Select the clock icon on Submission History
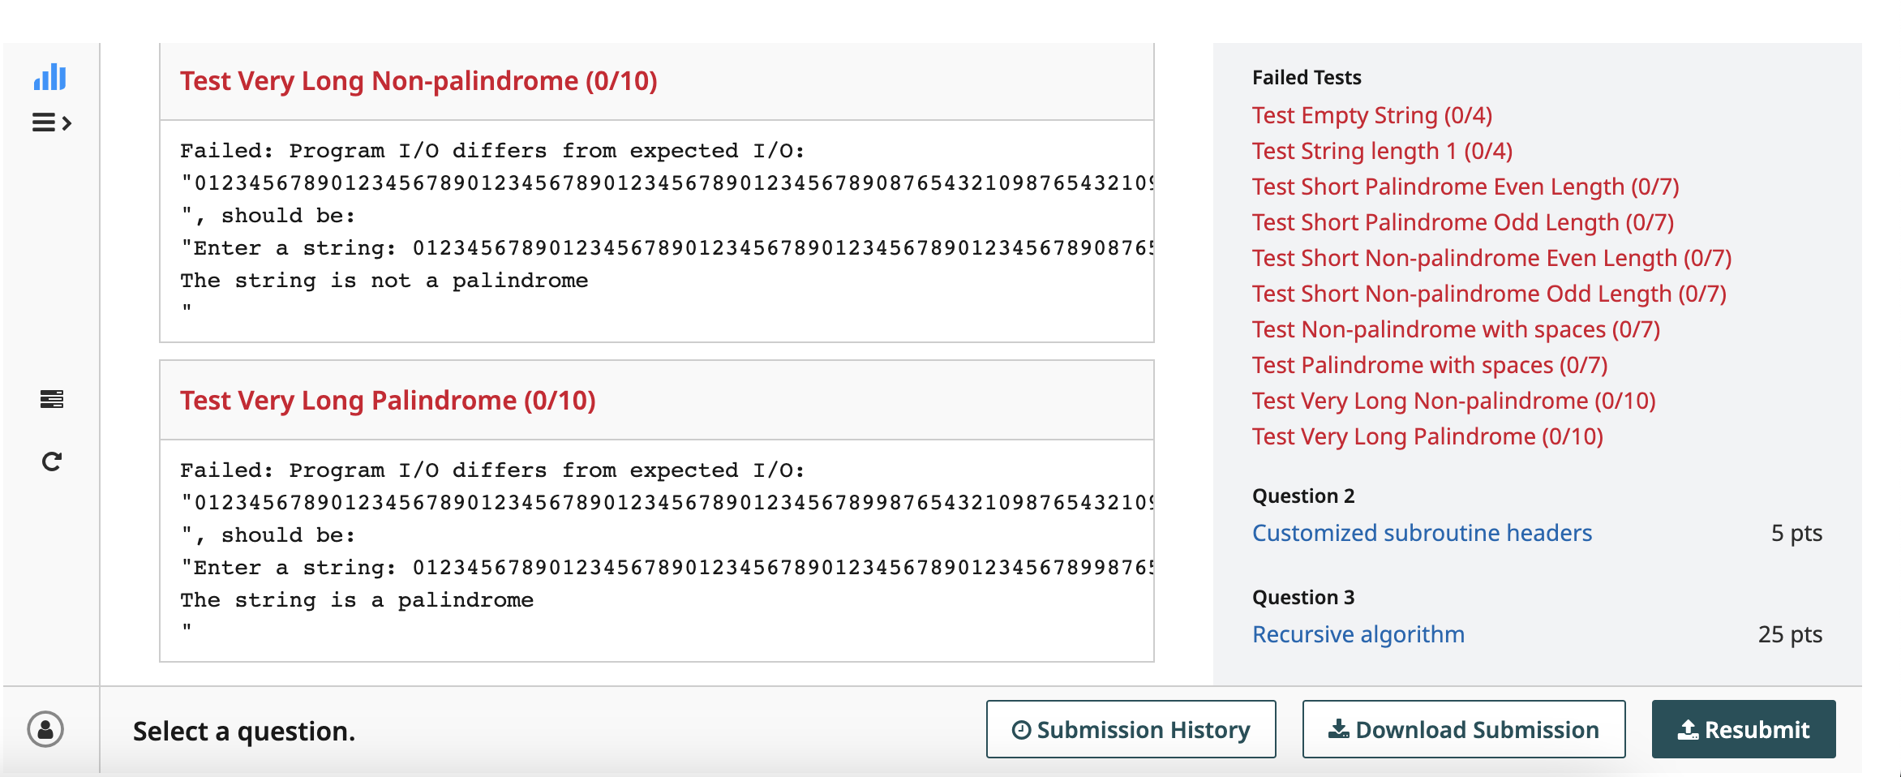This screenshot has height=777, width=1901. [1021, 728]
